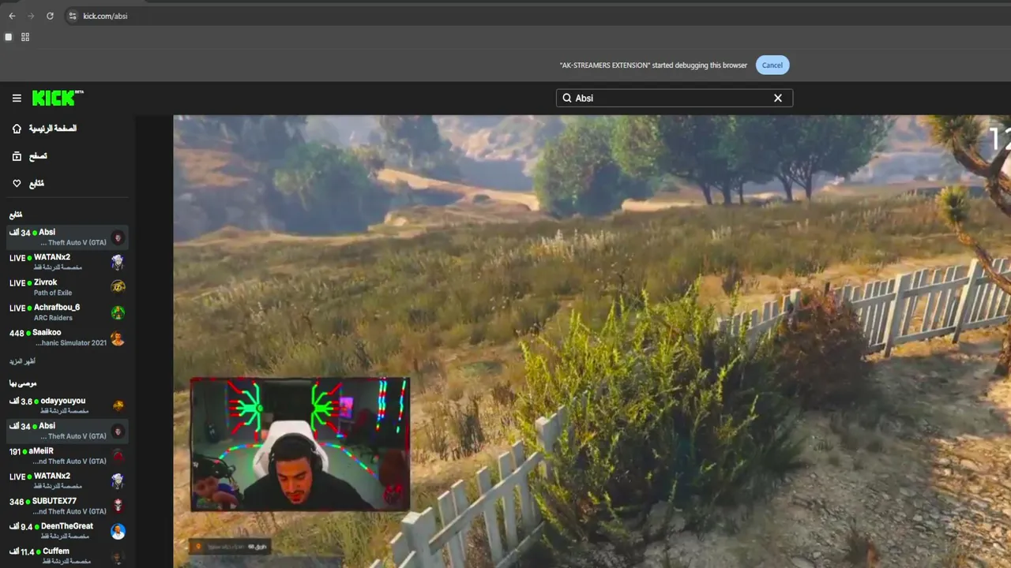Click the streamer webcam overlay in the video

[300, 444]
